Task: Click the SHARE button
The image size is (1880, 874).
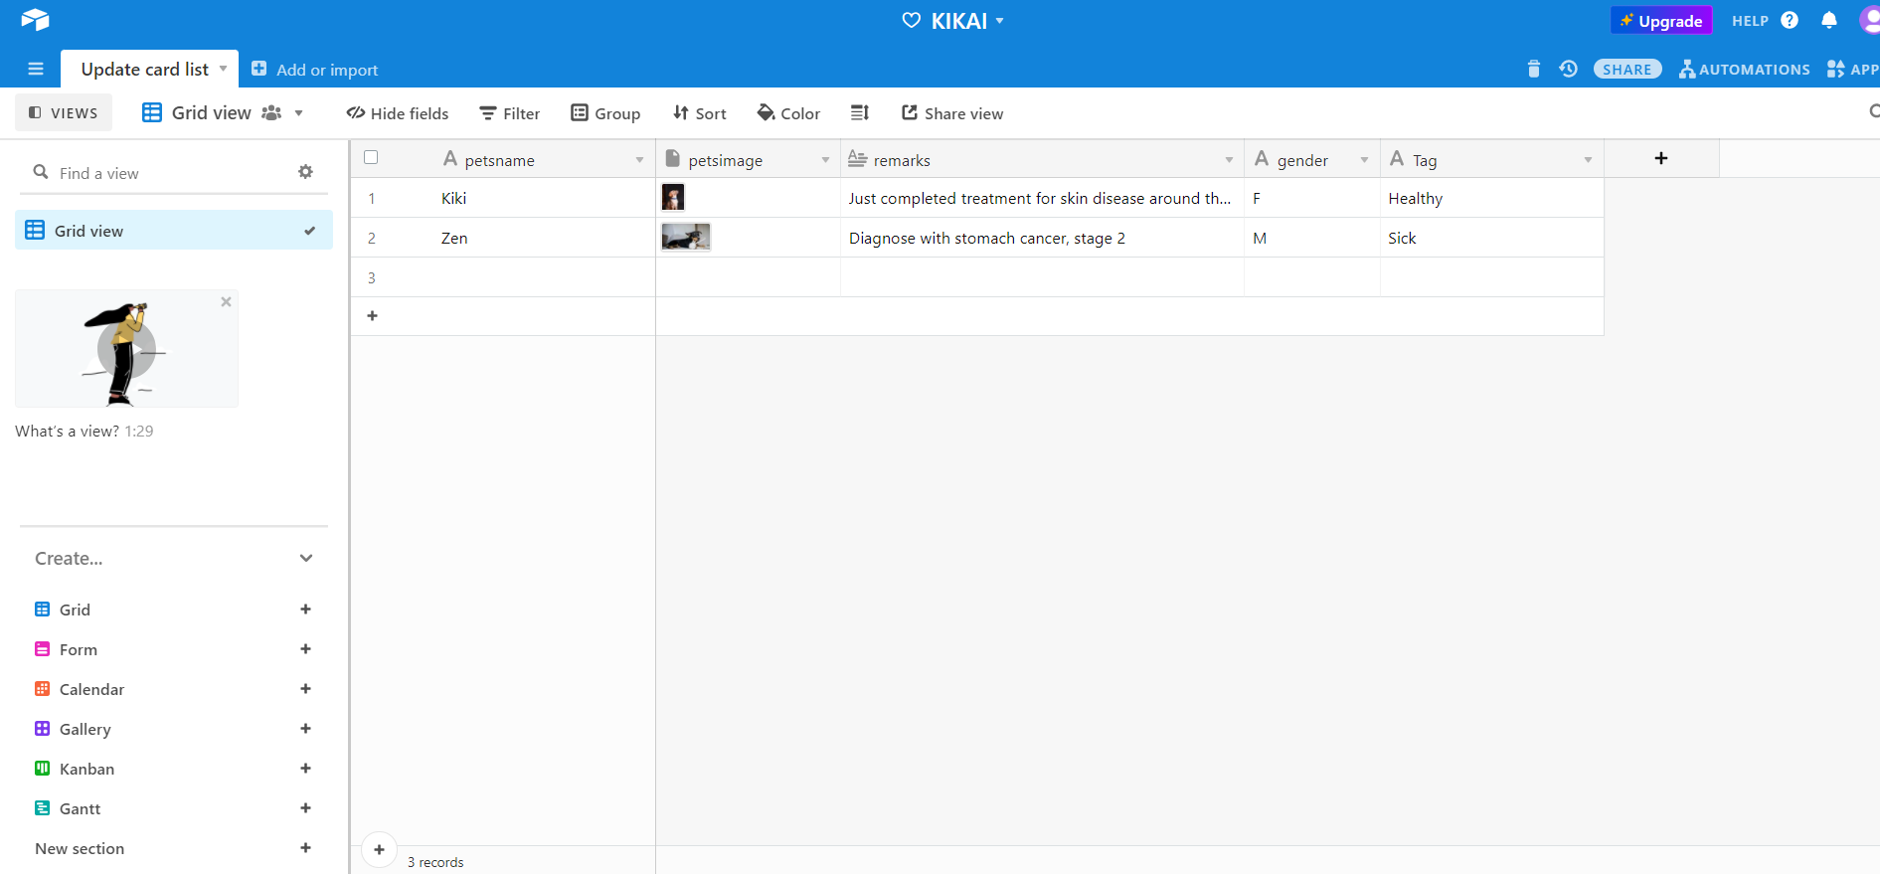Action: (x=1627, y=69)
